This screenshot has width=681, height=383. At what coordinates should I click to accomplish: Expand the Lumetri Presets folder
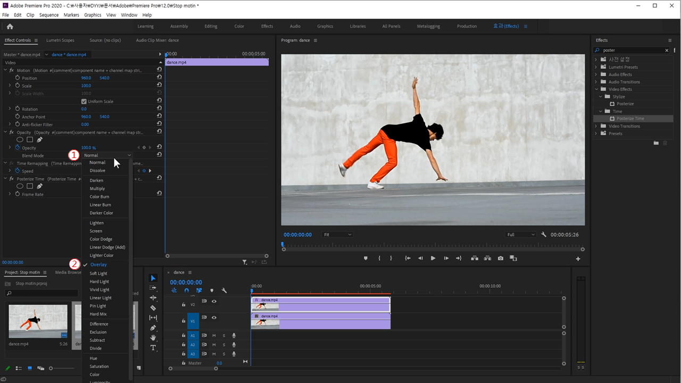(x=596, y=67)
